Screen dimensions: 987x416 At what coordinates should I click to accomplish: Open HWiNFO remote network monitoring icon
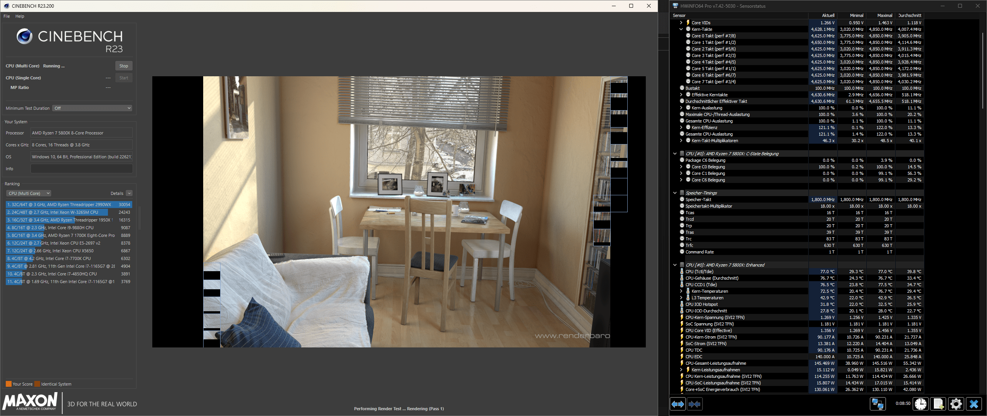point(878,404)
